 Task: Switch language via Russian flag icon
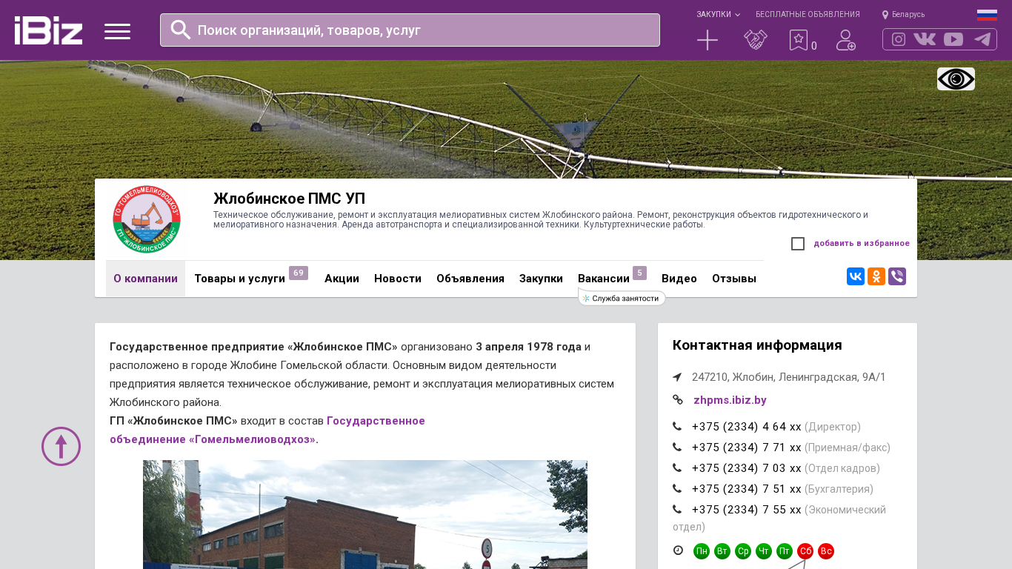point(987,15)
